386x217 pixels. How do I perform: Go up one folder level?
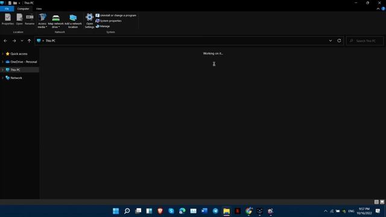(30, 40)
